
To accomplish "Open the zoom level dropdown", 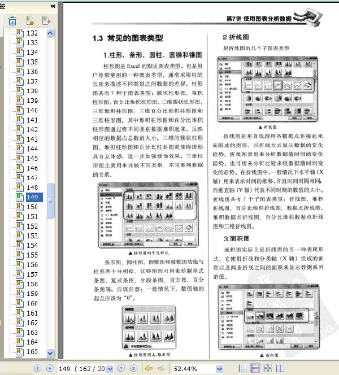I will coord(219,369).
